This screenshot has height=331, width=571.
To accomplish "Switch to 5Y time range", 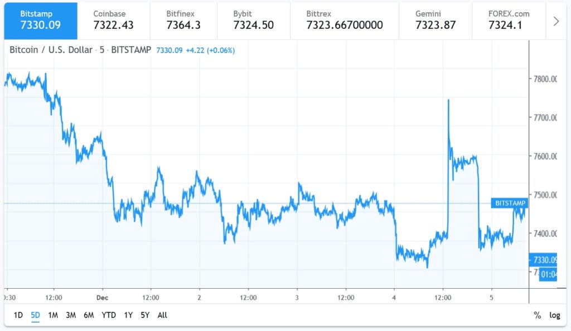I will point(146,315).
